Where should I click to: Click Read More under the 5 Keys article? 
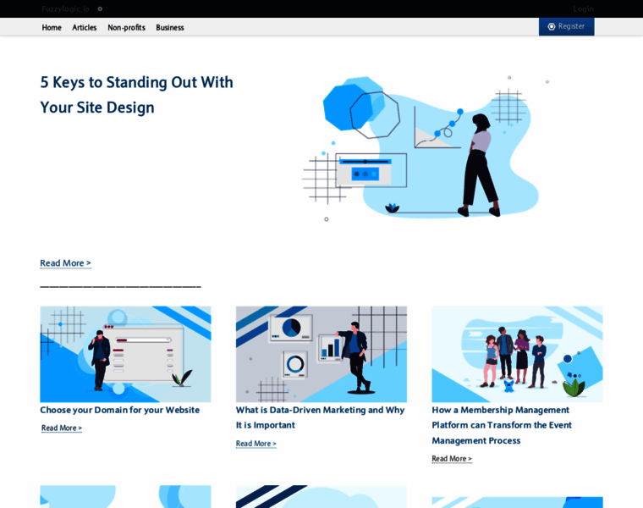pyautogui.click(x=65, y=262)
